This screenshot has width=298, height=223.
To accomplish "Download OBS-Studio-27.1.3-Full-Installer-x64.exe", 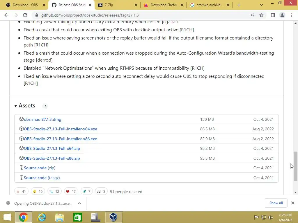I will pos(61,129).
